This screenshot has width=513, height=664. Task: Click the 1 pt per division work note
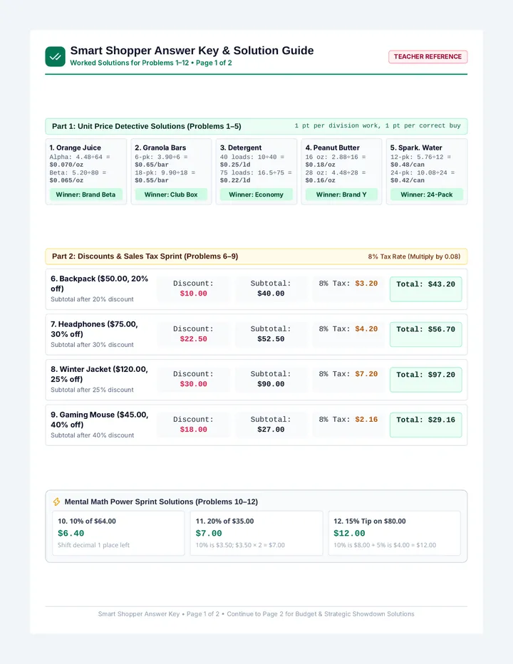pos(378,126)
